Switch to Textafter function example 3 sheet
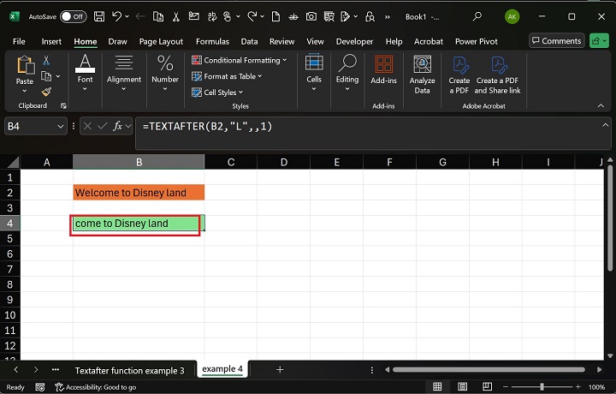This screenshot has height=394, width=616. coord(129,370)
